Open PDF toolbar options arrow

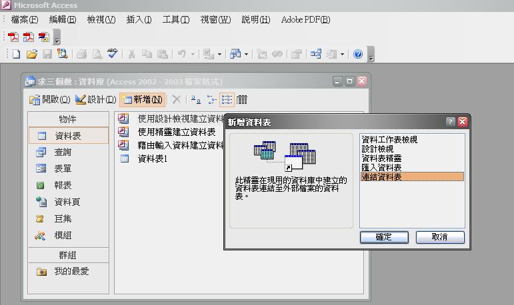point(57,37)
